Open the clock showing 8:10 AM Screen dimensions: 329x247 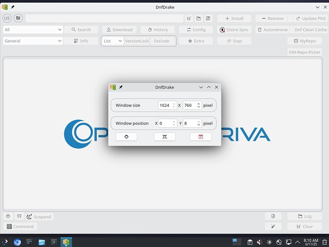coord(311,242)
